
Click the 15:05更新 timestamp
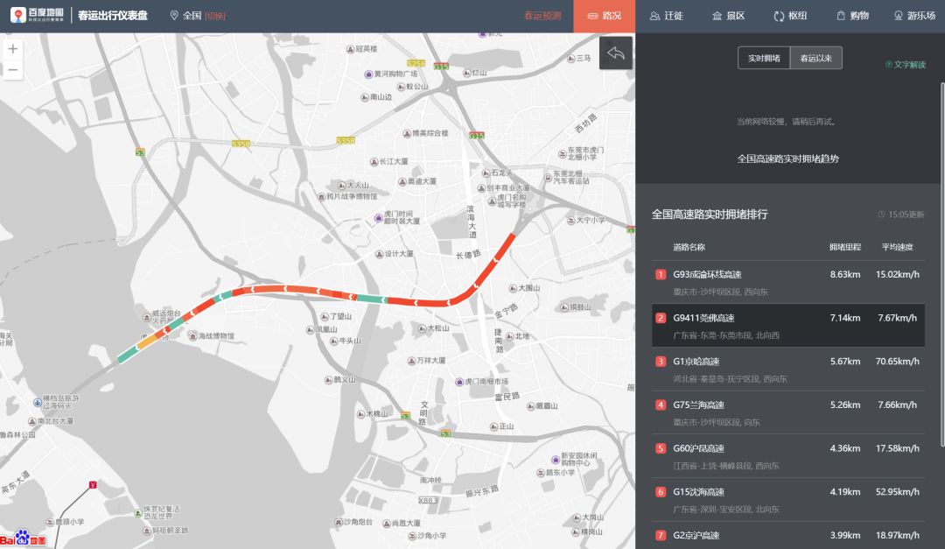coord(901,215)
